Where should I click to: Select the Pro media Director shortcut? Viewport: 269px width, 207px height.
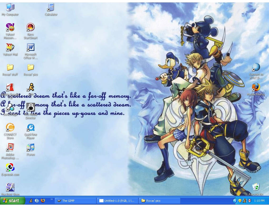[x=31, y=111]
